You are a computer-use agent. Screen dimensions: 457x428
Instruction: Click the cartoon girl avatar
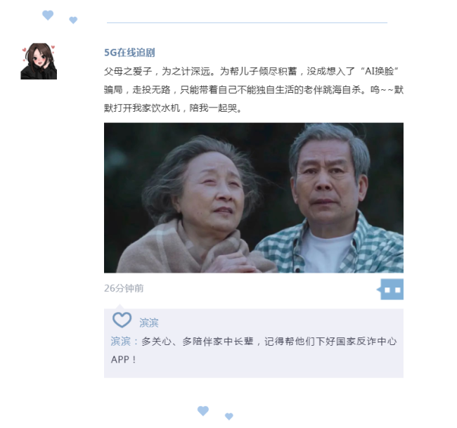click(39, 61)
